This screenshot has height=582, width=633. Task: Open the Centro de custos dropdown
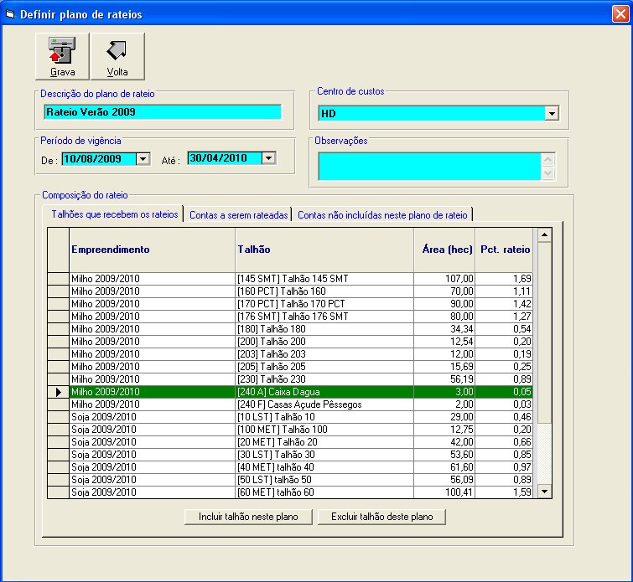[552, 114]
